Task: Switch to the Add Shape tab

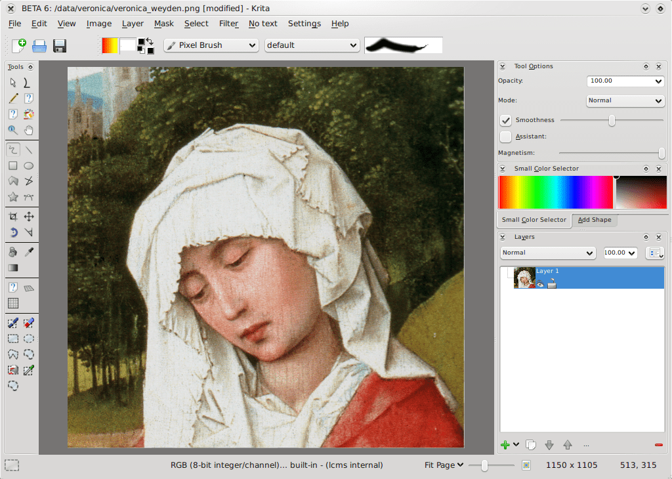Action: point(594,220)
